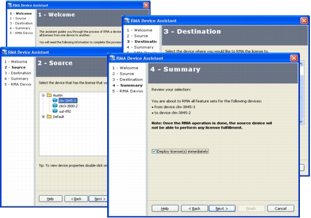311x218 pixels.
Task: Click Cancel in the Summary window
Action: click(281, 208)
